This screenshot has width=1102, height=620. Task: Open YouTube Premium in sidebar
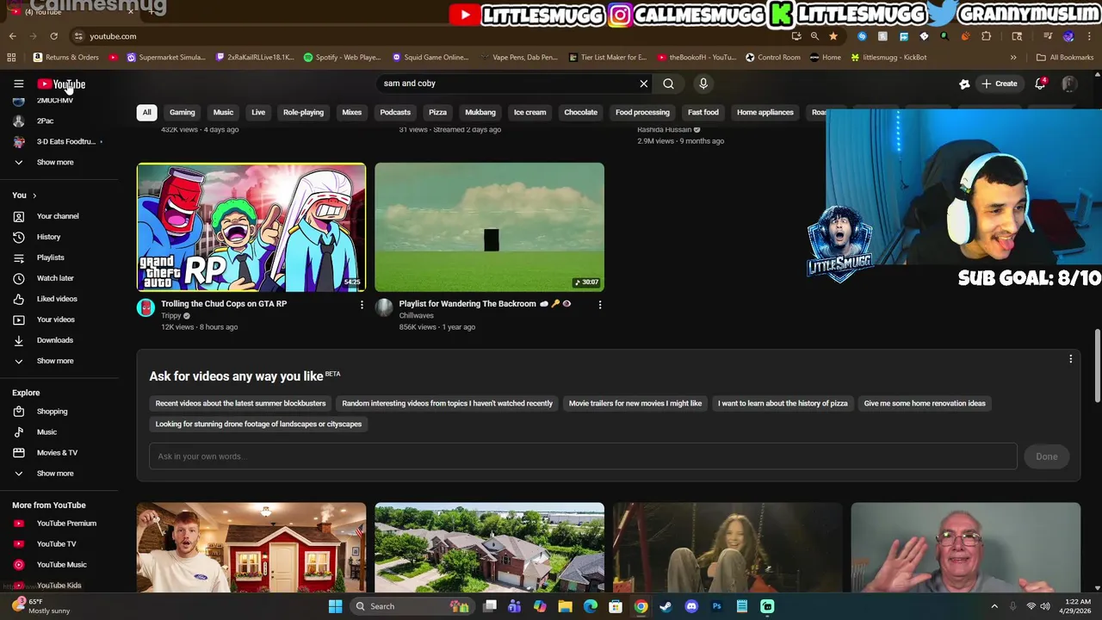[x=66, y=524]
